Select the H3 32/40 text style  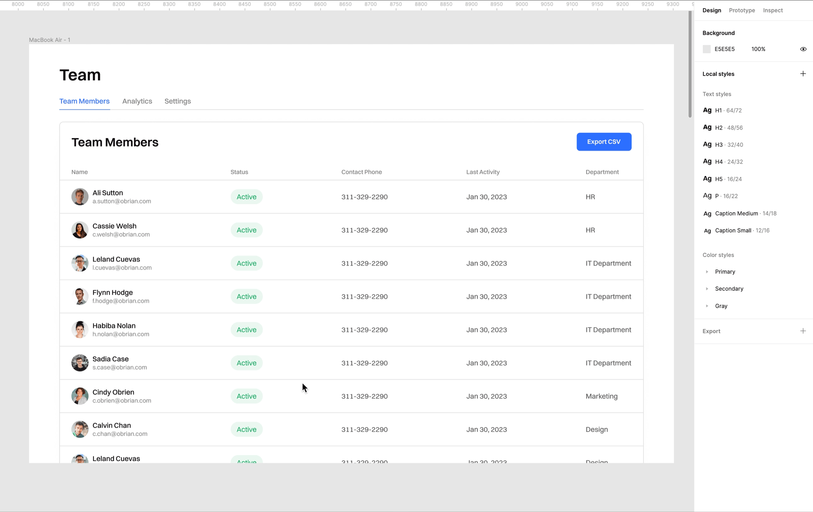723,145
